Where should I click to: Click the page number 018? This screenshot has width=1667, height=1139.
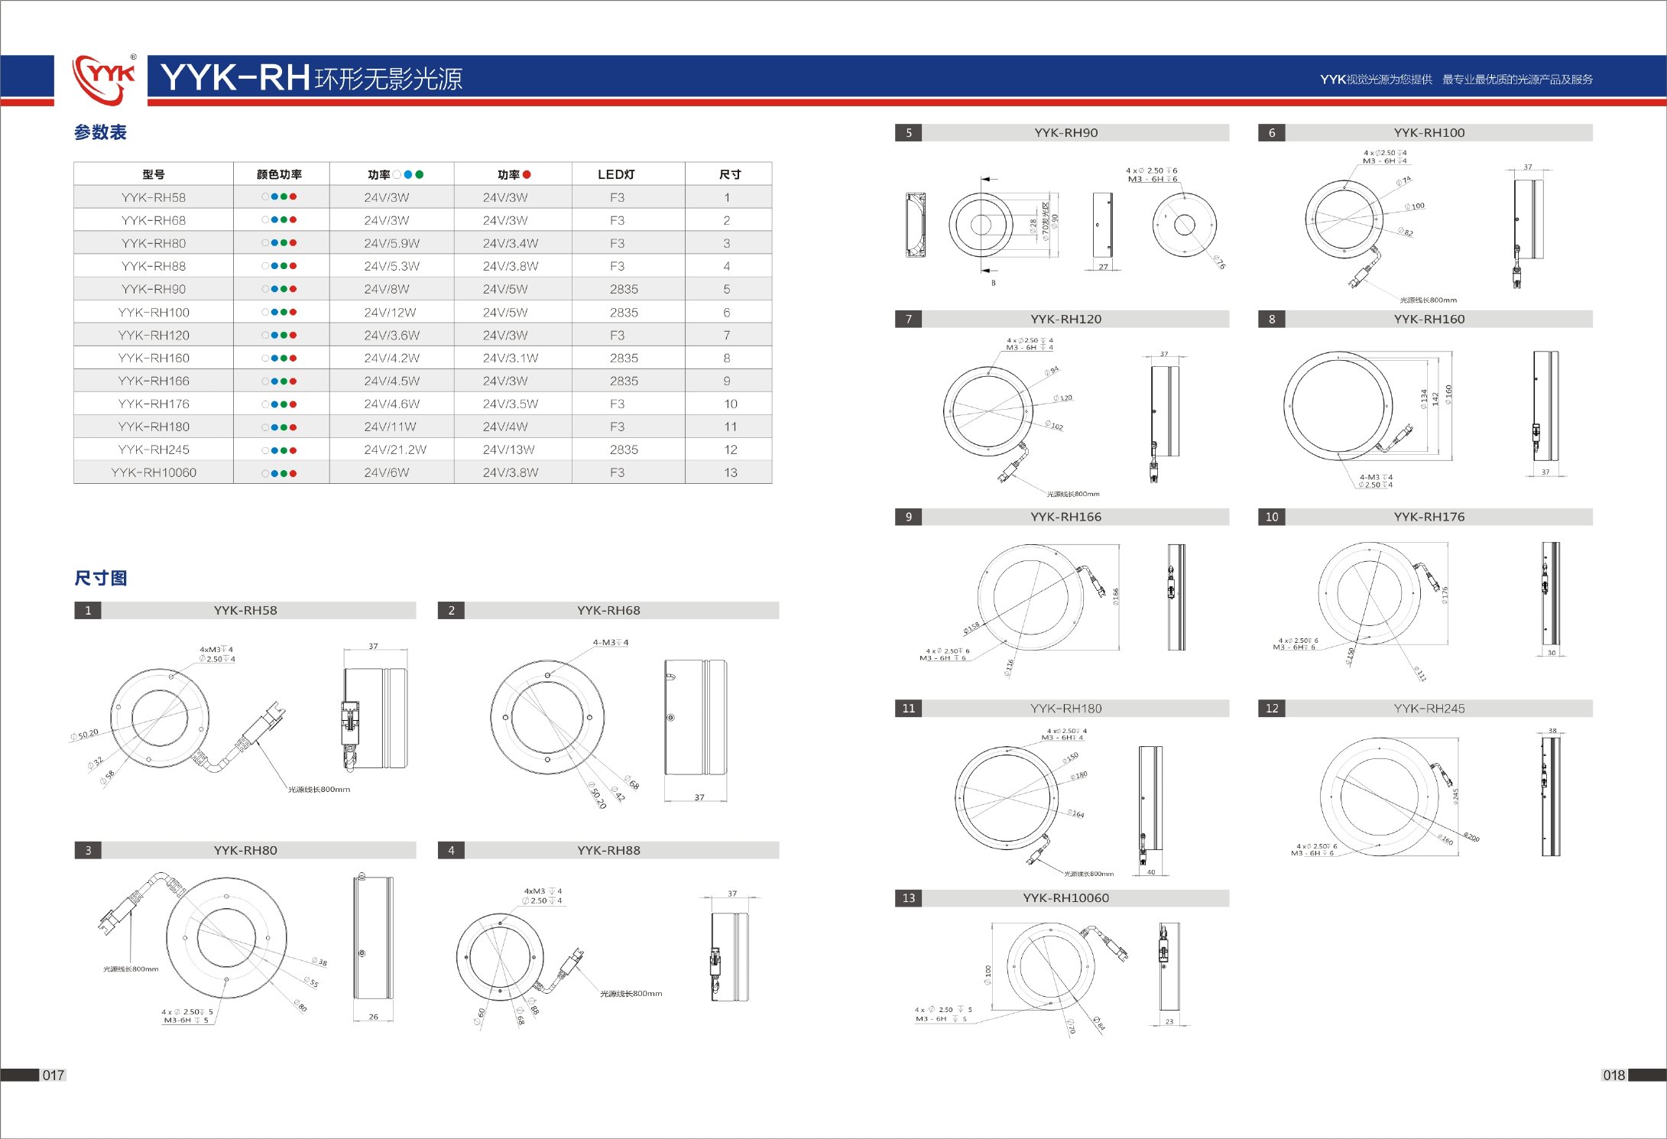pos(1614,1075)
